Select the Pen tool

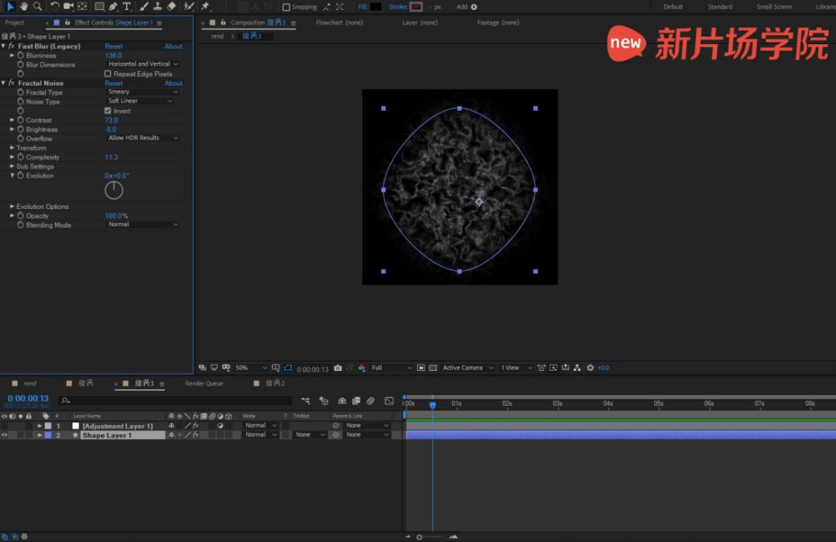[x=113, y=6]
